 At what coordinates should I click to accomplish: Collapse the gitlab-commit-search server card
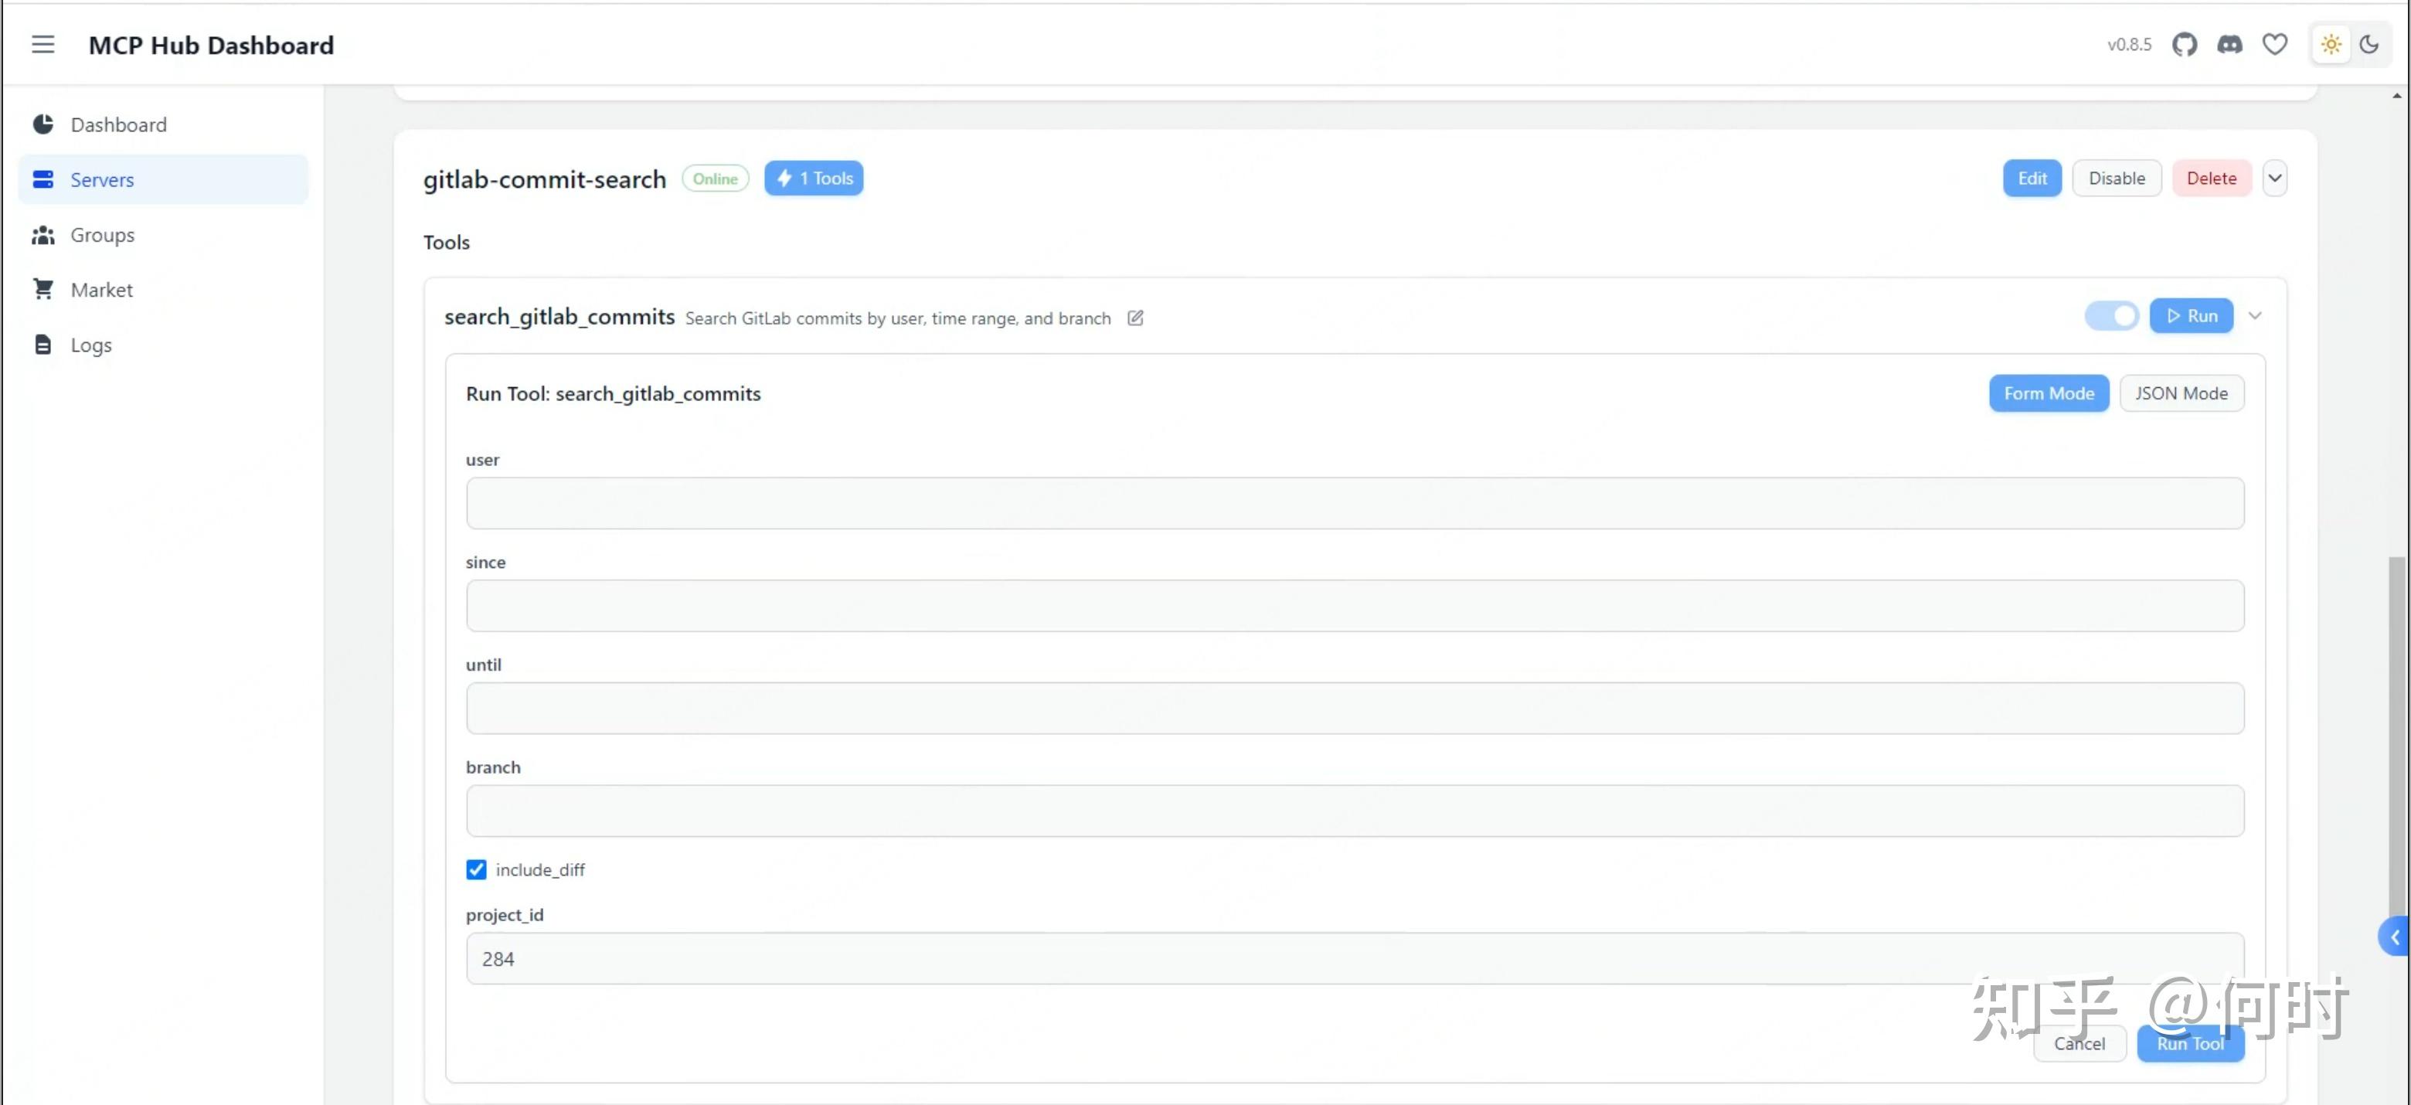coord(2274,178)
